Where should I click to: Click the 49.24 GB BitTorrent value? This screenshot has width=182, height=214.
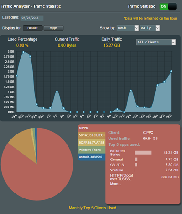pyautogui.click(x=171, y=153)
